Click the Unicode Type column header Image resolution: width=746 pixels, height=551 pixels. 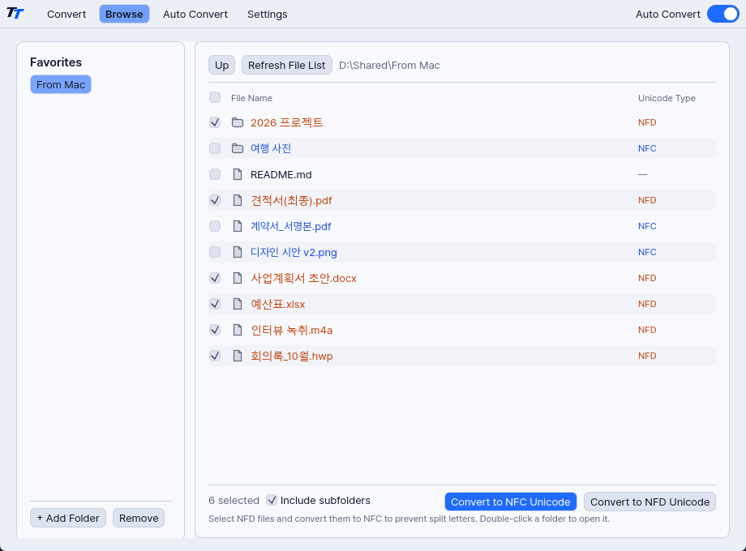point(667,98)
